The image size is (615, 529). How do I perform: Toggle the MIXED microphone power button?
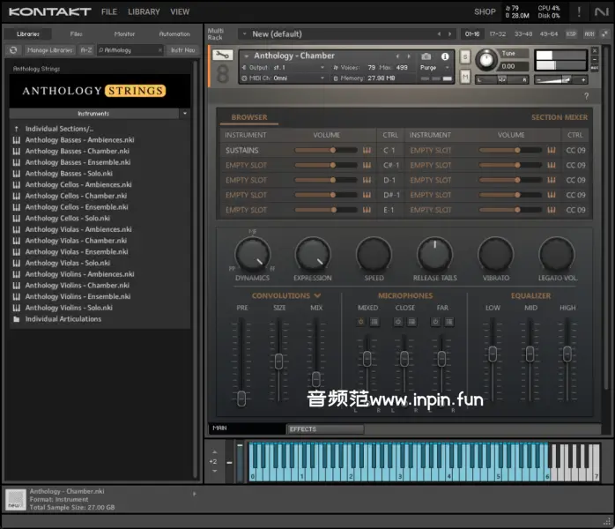(x=360, y=322)
